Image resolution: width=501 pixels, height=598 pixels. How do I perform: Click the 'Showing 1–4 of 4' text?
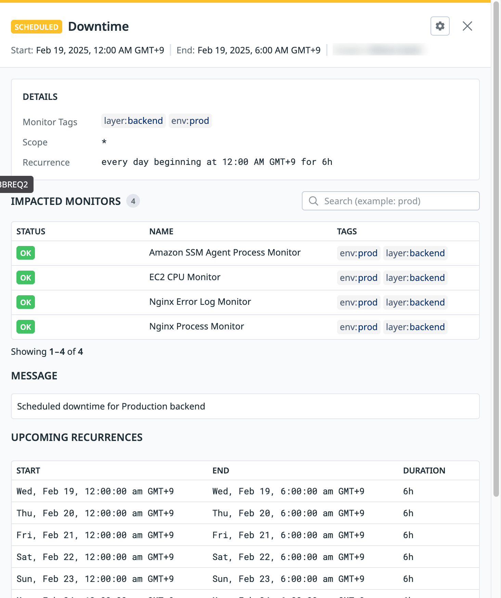47,352
